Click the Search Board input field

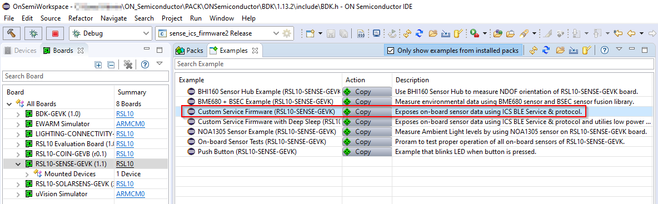pos(85,76)
